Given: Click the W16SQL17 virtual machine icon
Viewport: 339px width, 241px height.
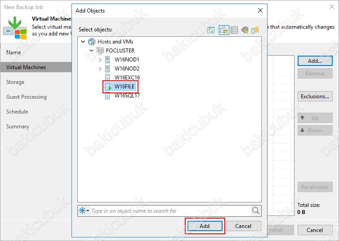Looking at the screenshot, I should (108, 96).
